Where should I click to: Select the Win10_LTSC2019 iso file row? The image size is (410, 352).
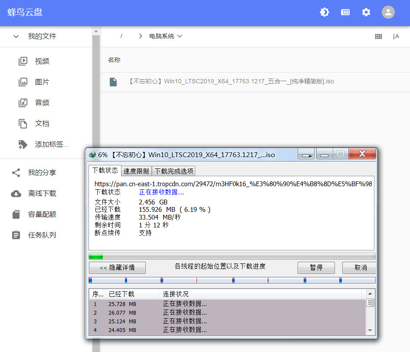click(x=255, y=82)
